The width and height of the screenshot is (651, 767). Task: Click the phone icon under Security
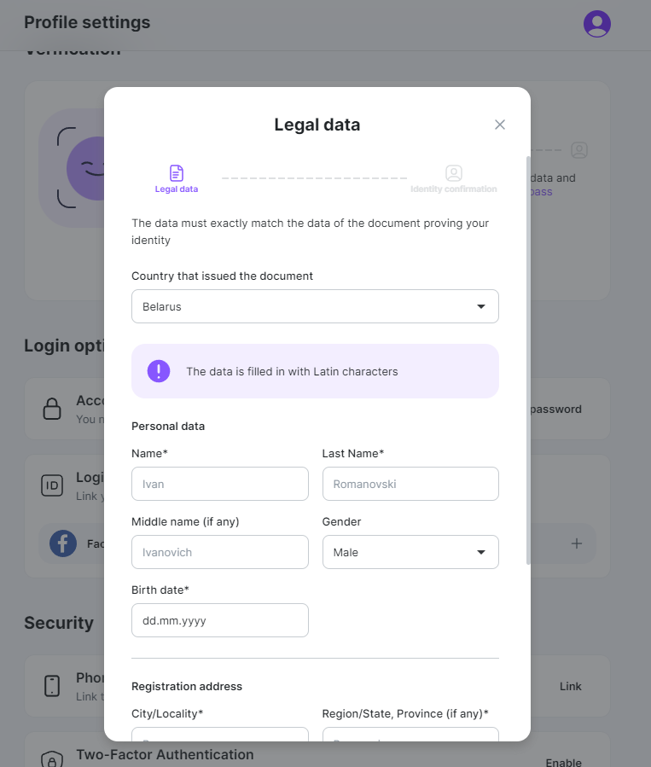click(52, 686)
